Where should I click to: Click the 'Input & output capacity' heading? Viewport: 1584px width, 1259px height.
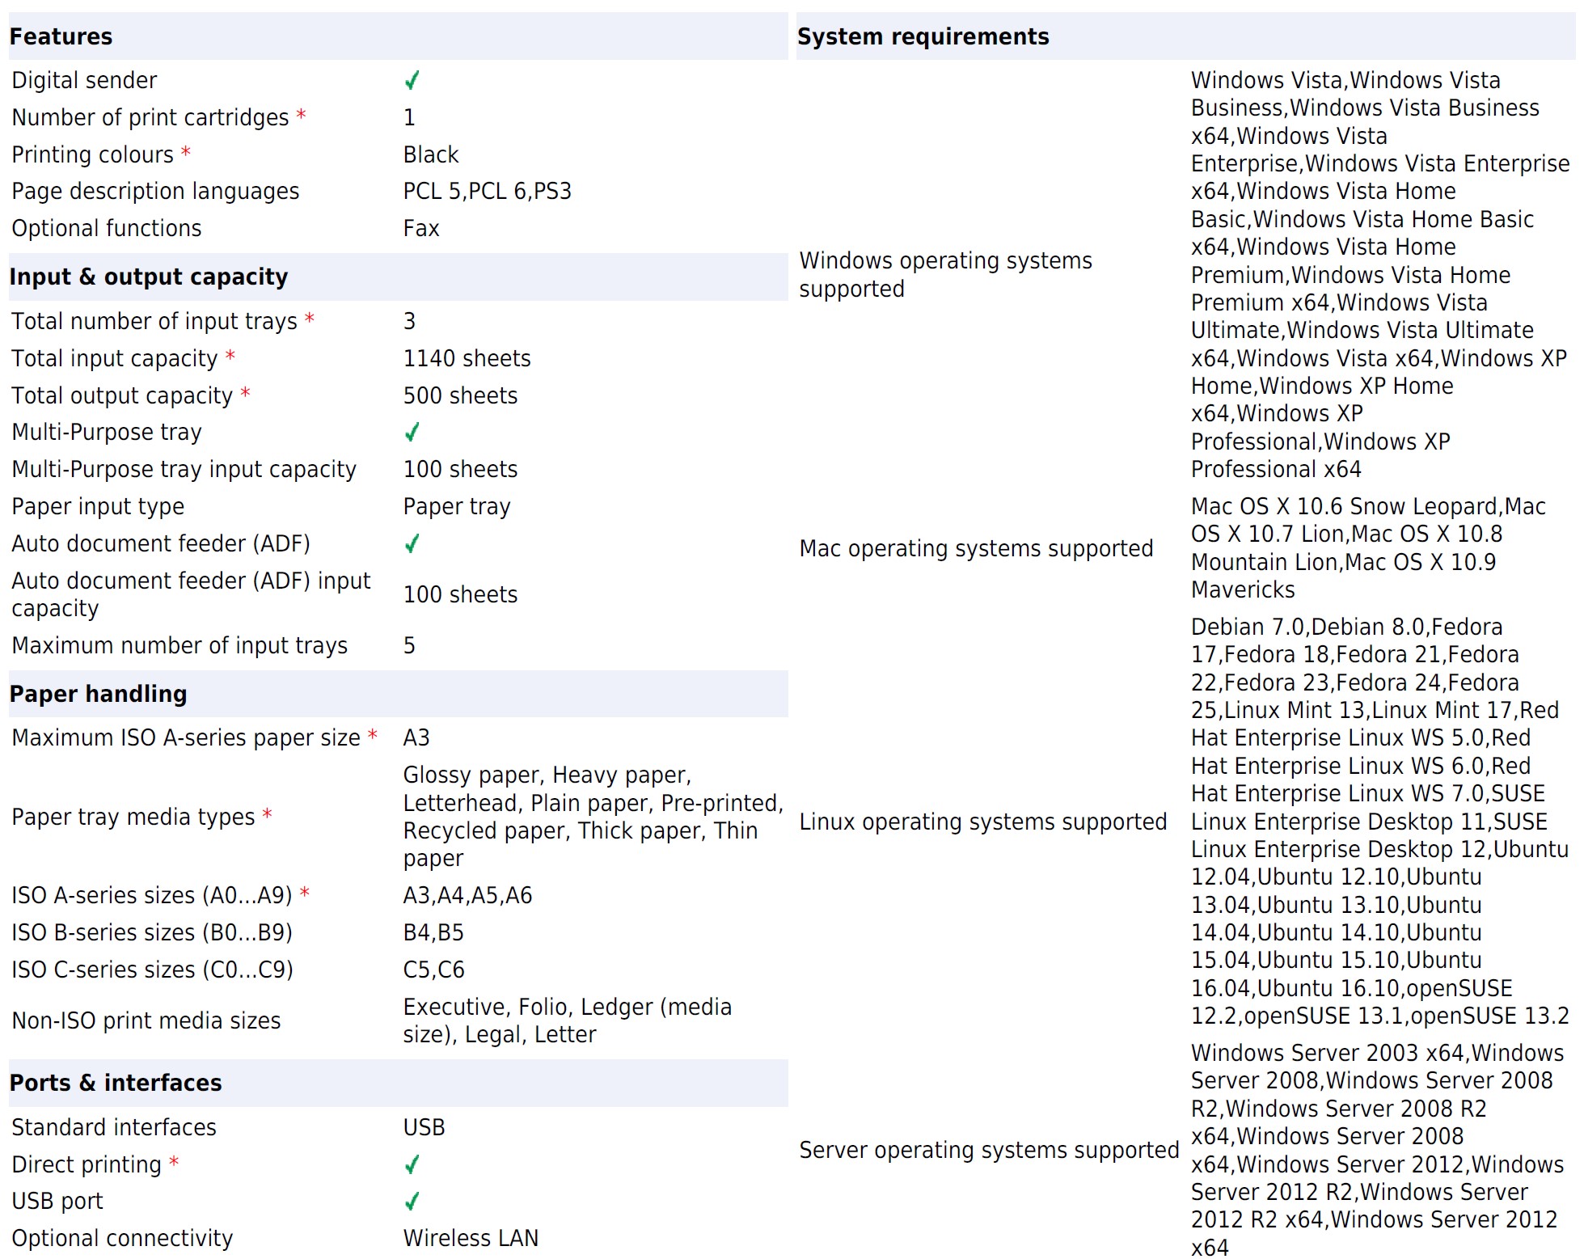click(x=149, y=277)
